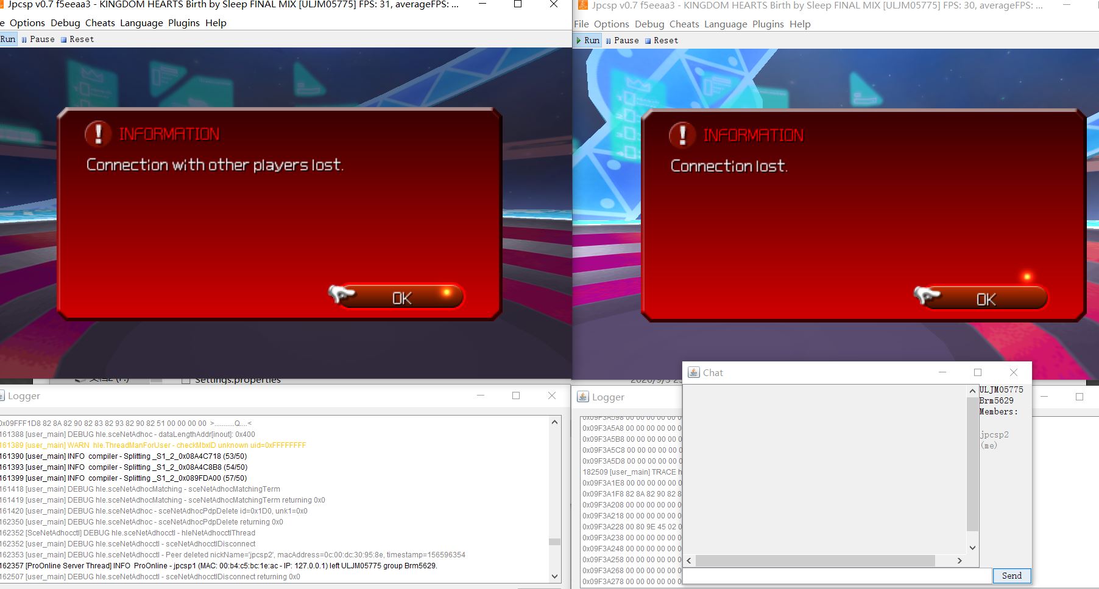Click the yellow WARN 'checkMbxID unknown uid' log line
Viewport: 1099px width, 589px height.
point(153,445)
